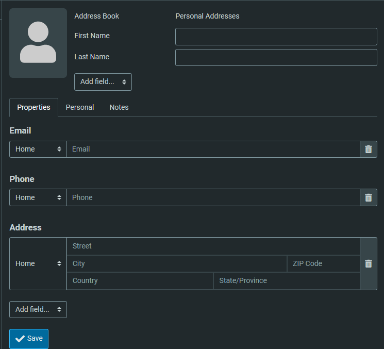Switch to the Personal tab
Screen dimensions: 384x349
coord(80,107)
